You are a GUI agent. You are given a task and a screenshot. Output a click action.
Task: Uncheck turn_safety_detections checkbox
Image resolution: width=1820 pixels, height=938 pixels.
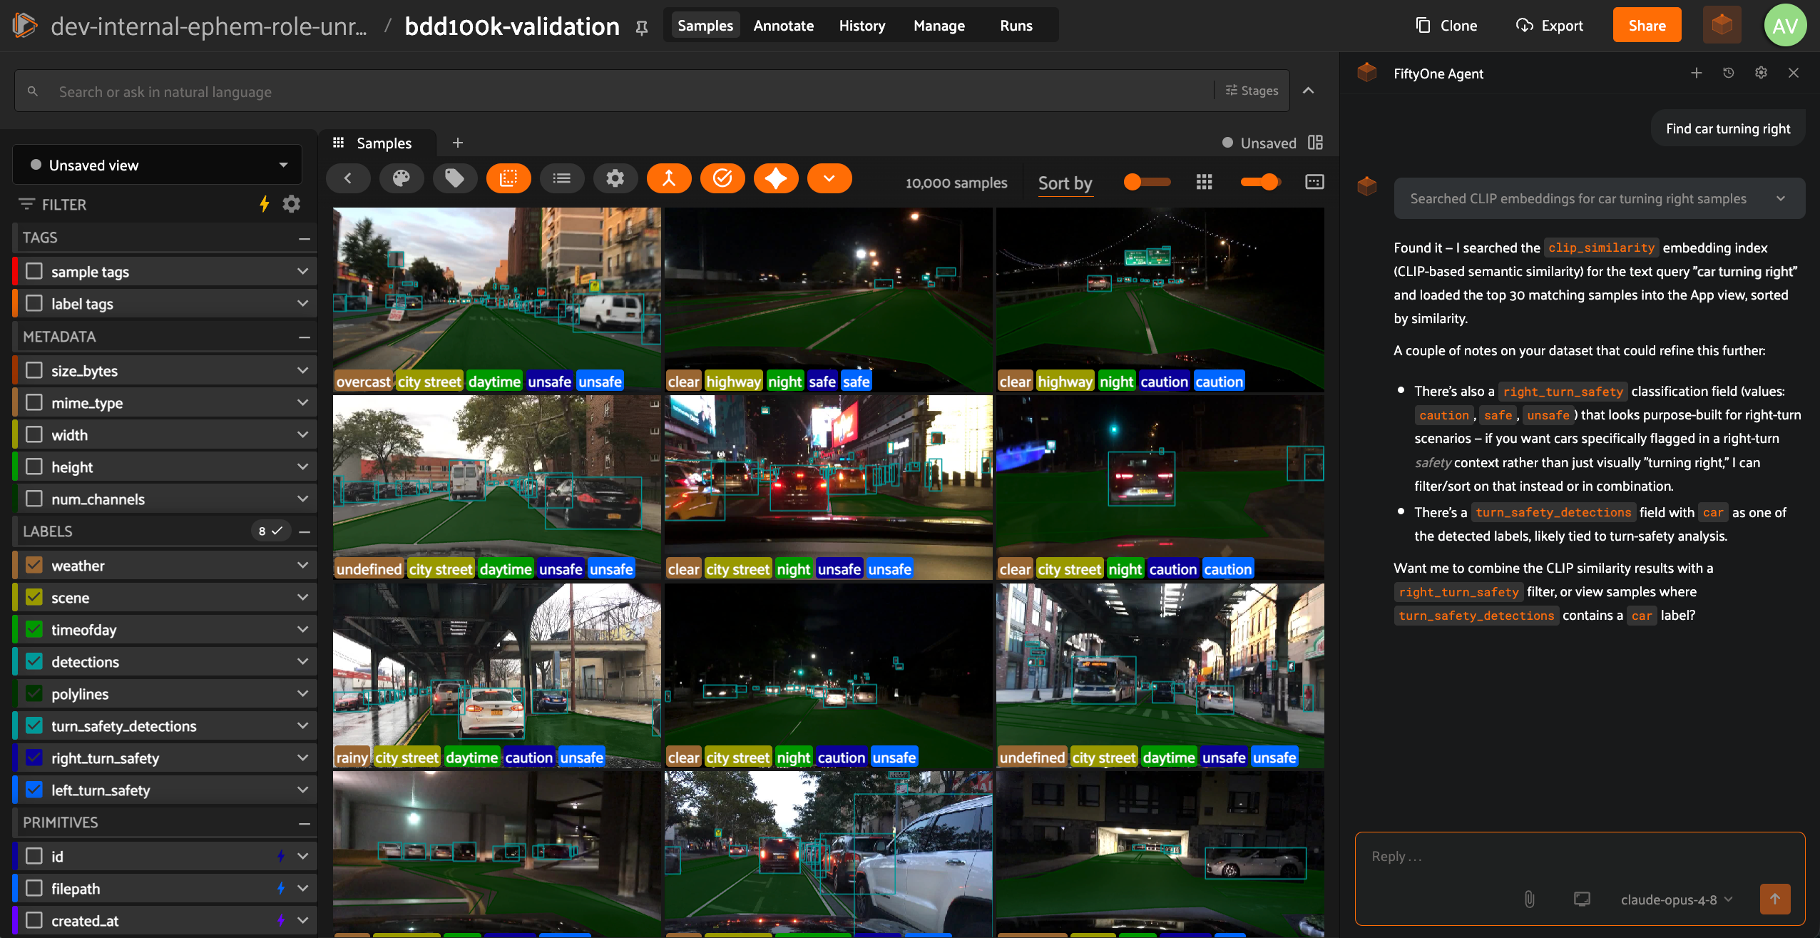(x=34, y=725)
